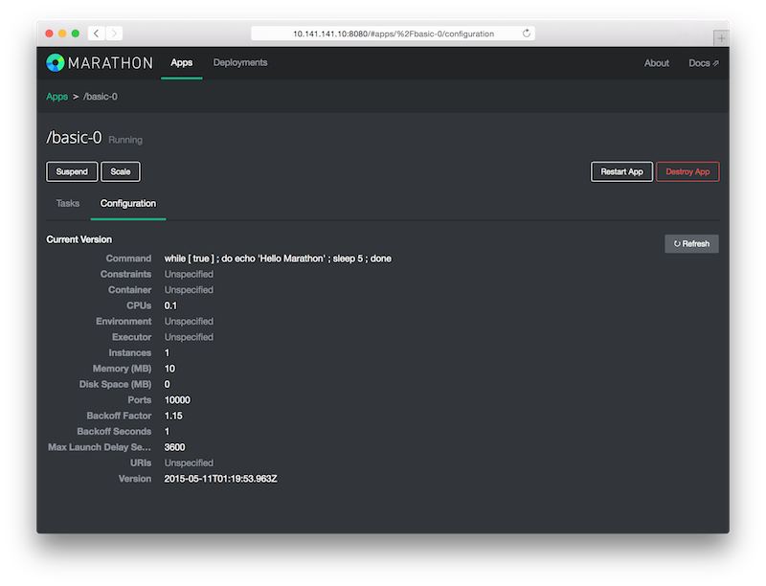Minimize the window with the yellow button

click(x=62, y=34)
